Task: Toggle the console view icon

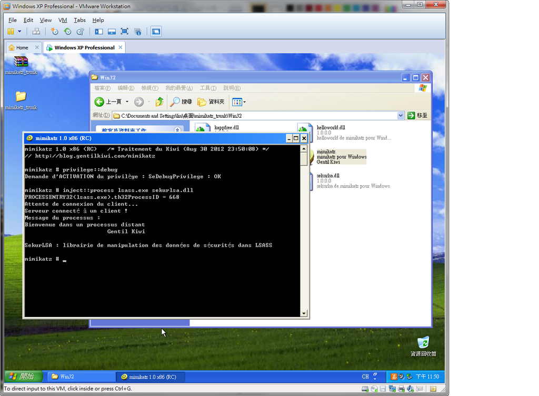Action: 156,32
